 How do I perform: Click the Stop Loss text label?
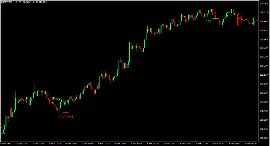click(66, 116)
